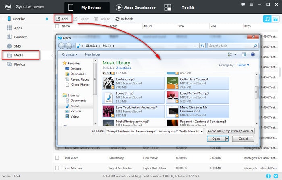
Task: Click New folder in the dialog
Action: pos(92,54)
